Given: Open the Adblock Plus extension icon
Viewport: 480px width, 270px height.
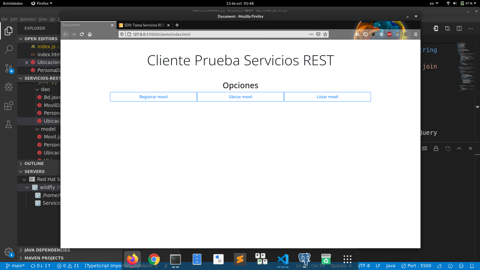Looking at the screenshot, I should pos(389,34).
